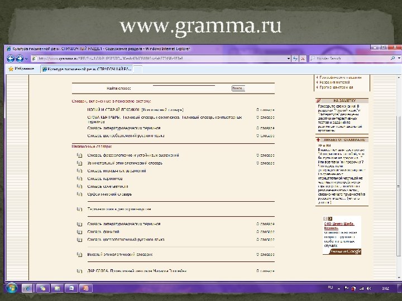Show previous ad with left arrow
Image resolution: width=402 pixels, height=301 pixels.
pos(326,219)
